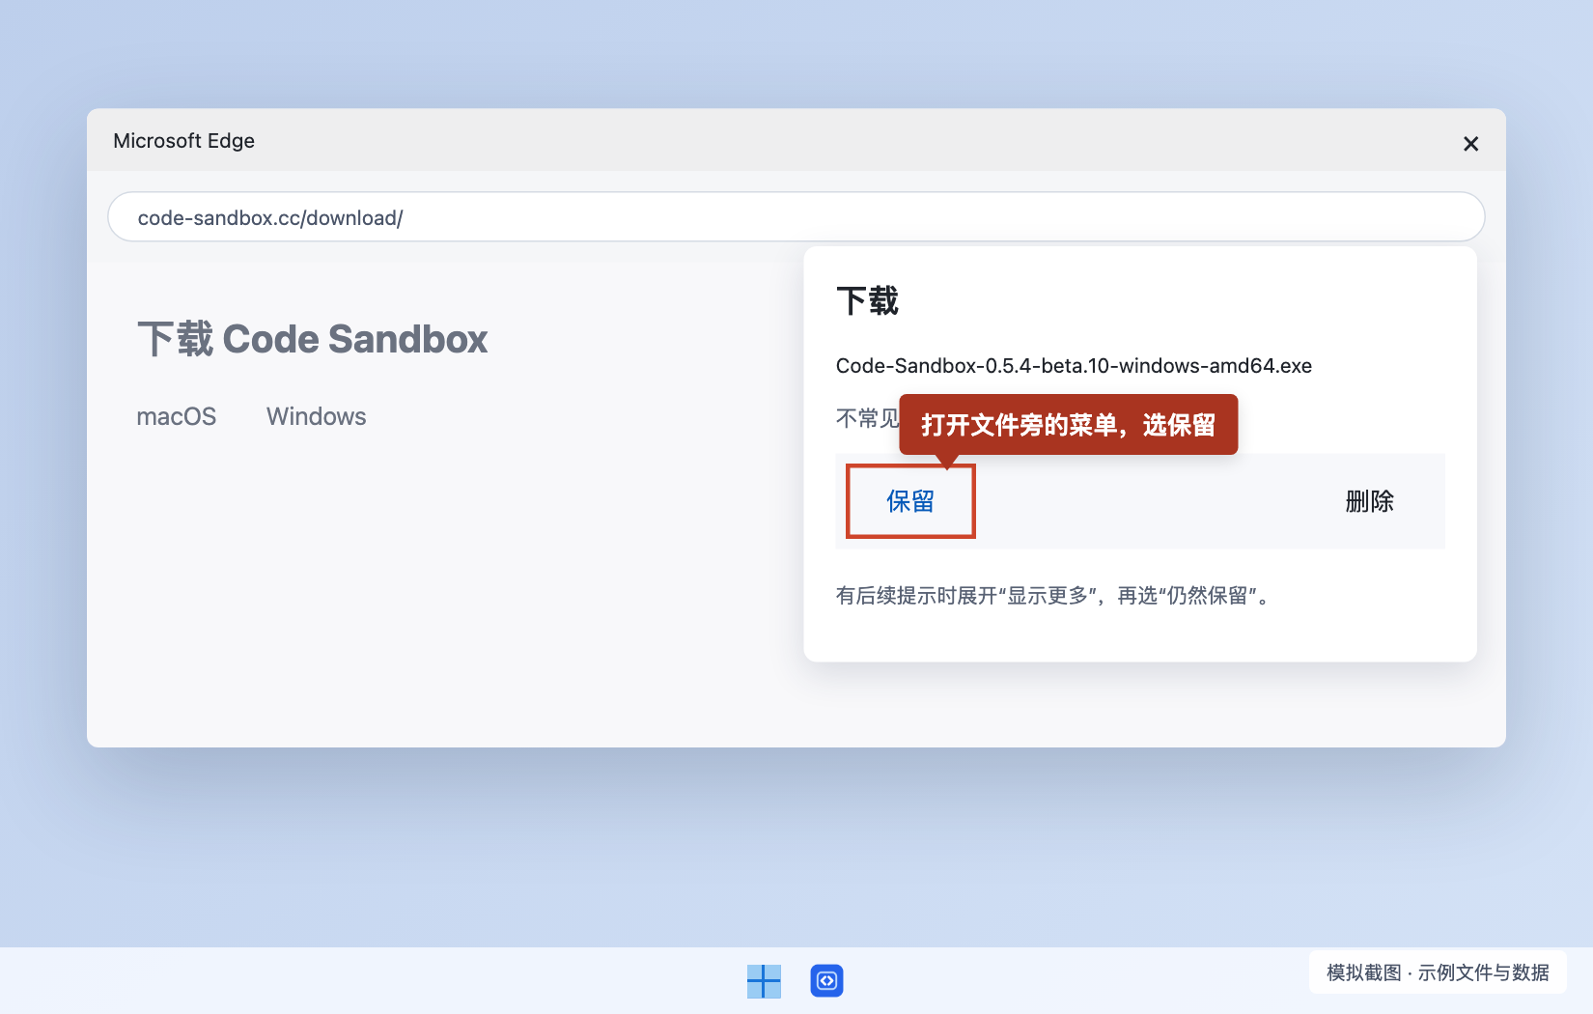Open the Code Sandbox taskbar icon

point(826,981)
